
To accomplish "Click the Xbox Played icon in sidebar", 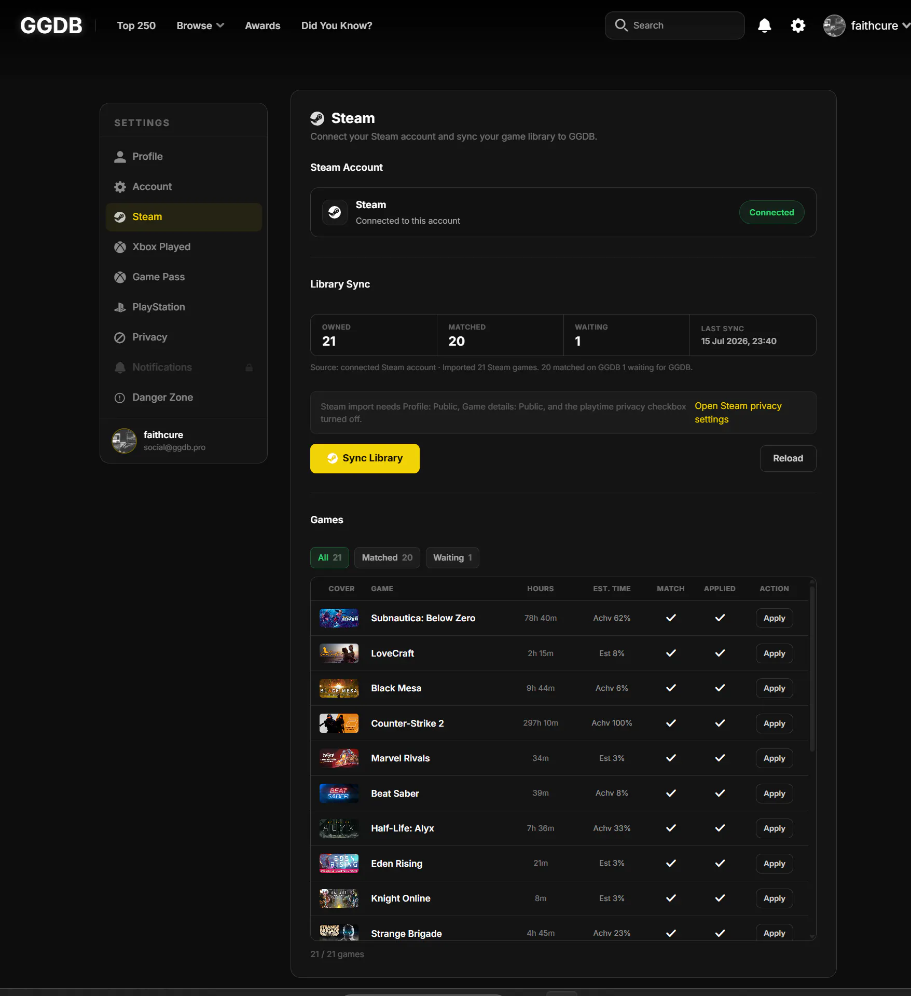I will coord(120,247).
